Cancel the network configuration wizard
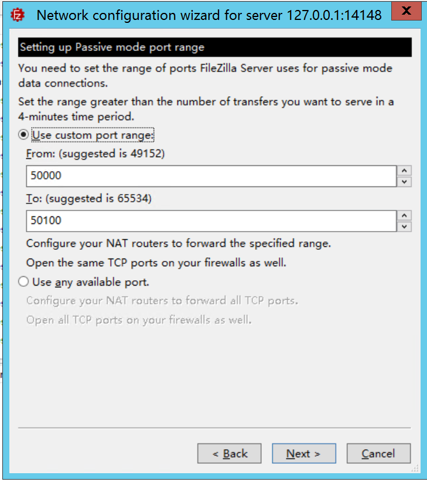The image size is (427, 482). coord(378,453)
